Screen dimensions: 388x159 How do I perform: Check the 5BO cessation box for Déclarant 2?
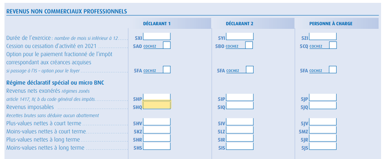[249, 46]
